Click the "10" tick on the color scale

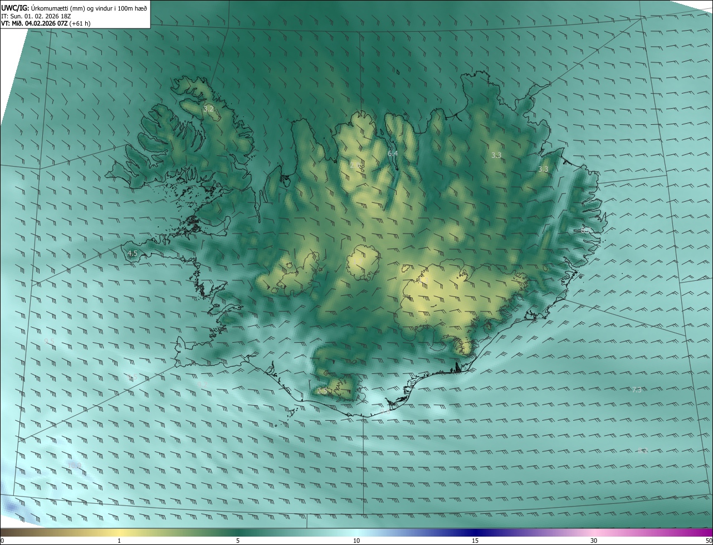pyautogui.click(x=356, y=541)
